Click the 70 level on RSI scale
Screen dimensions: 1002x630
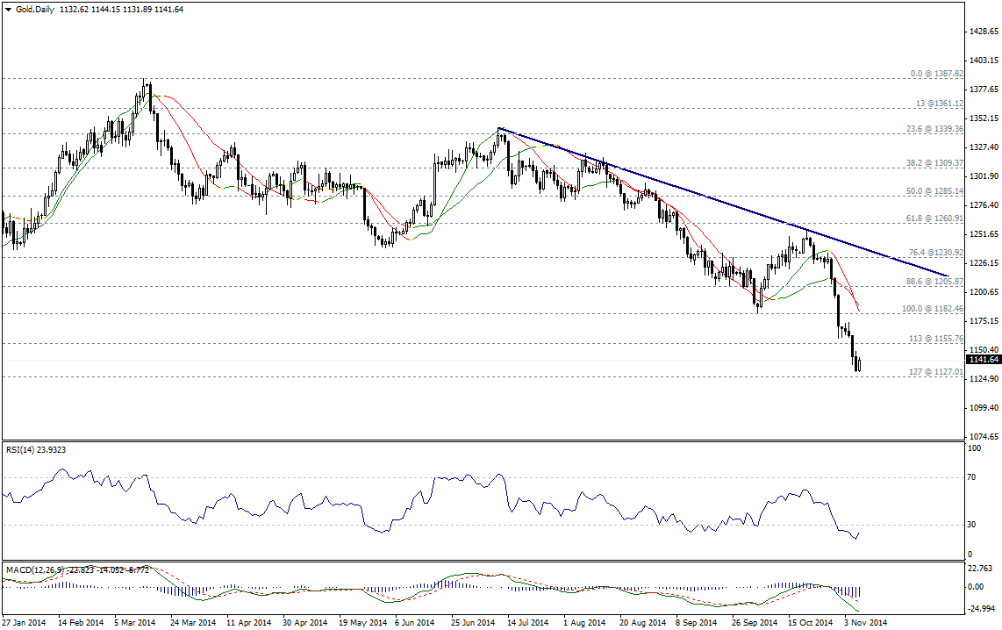(x=972, y=478)
